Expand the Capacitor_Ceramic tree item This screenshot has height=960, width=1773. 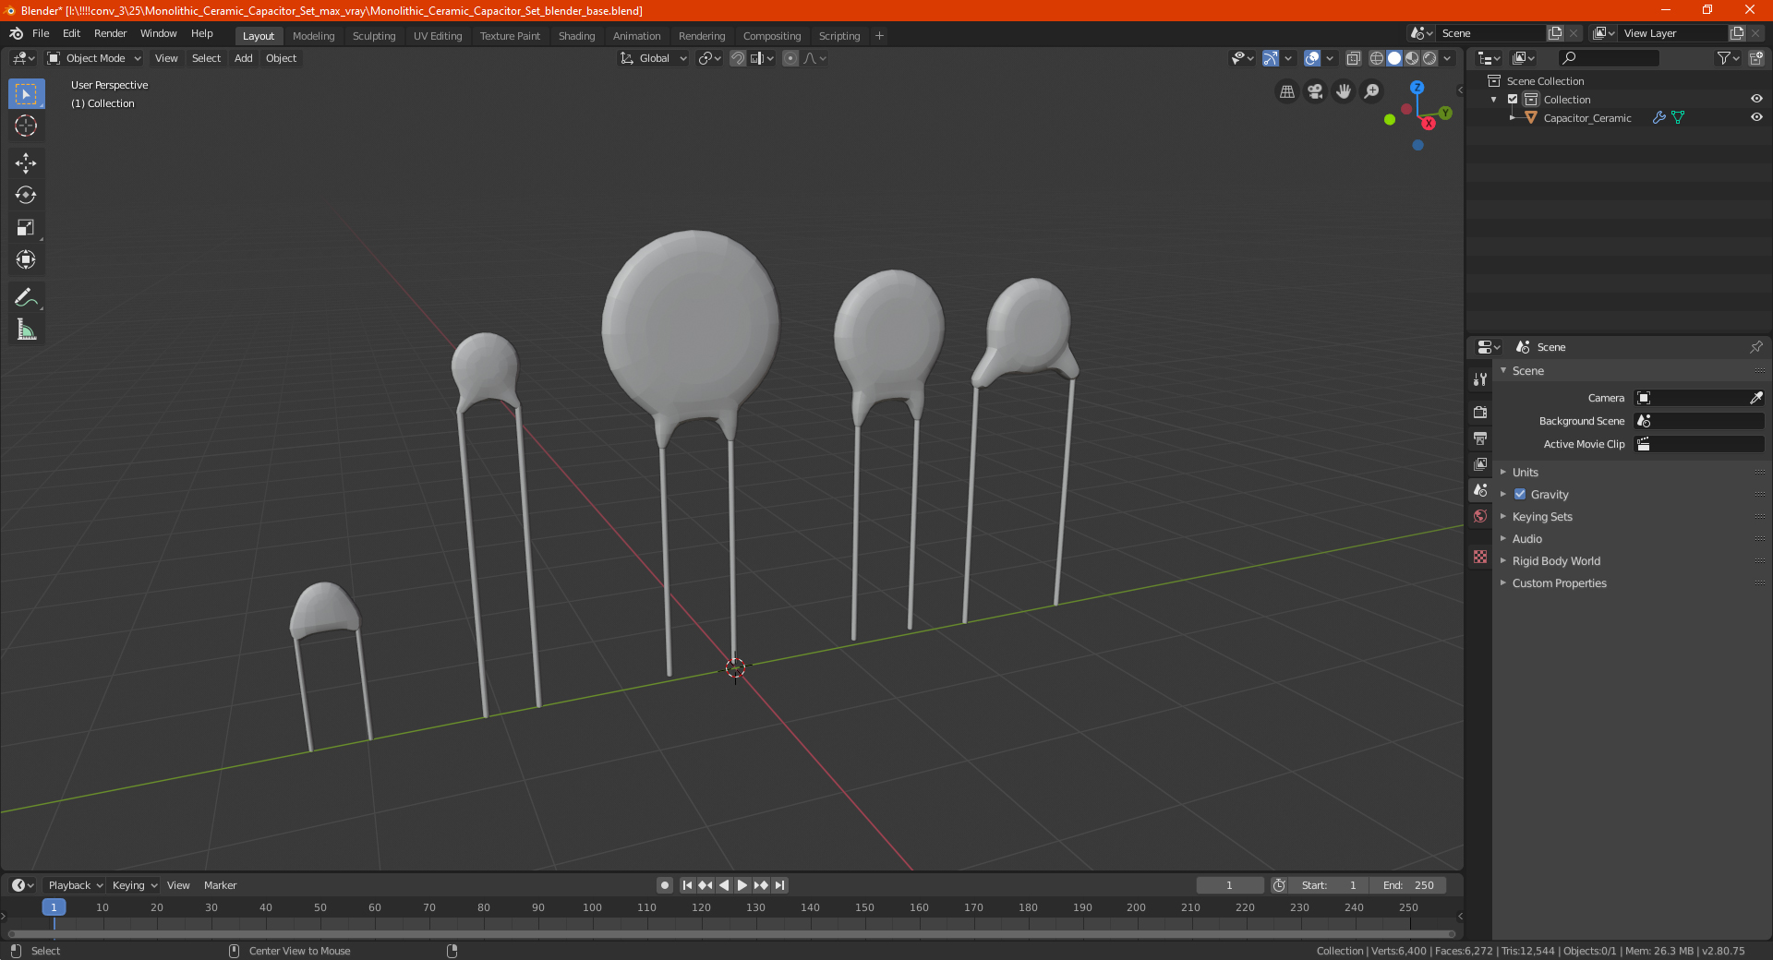(x=1512, y=118)
